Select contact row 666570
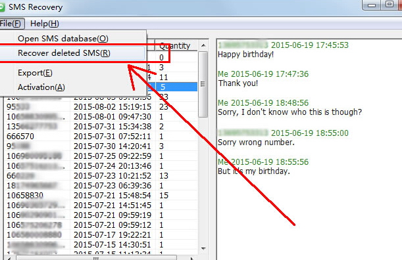This screenshot has width=402, height=260. pos(101,137)
